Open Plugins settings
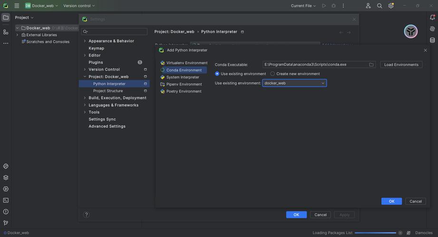 (x=96, y=63)
